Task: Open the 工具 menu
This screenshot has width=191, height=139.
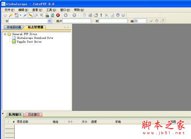Action: pyautogui.click(x=51, y=10)
